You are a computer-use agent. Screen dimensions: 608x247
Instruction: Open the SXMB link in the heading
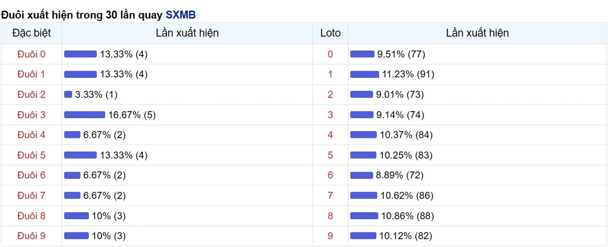pyautogui.click(x=180, y=15)
